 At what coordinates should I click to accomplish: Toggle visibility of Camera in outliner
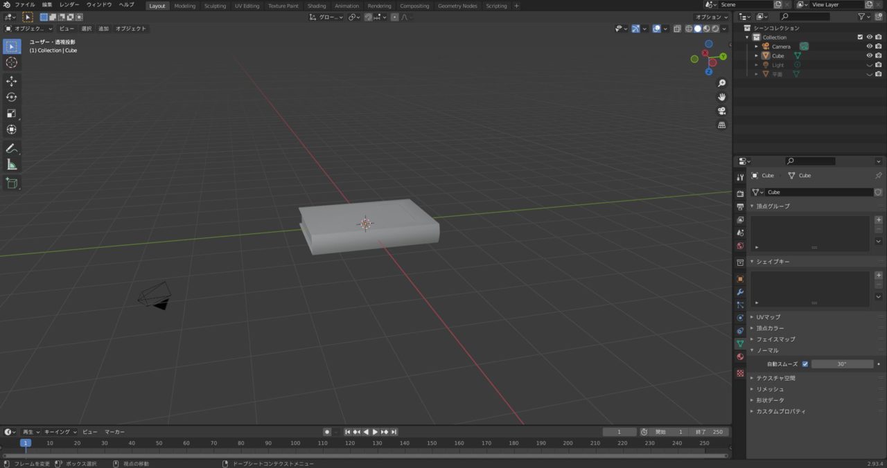(x=869, y=46)
